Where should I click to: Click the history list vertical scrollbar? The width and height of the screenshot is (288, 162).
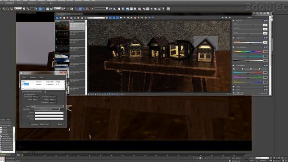pos(86,58)
